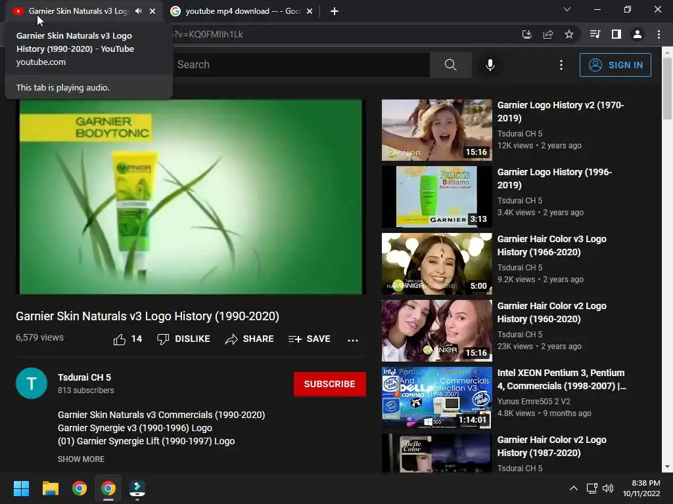673x504 pixels.
Task: Open YouTube settings three-dot menu
Action: coord(561,65)
